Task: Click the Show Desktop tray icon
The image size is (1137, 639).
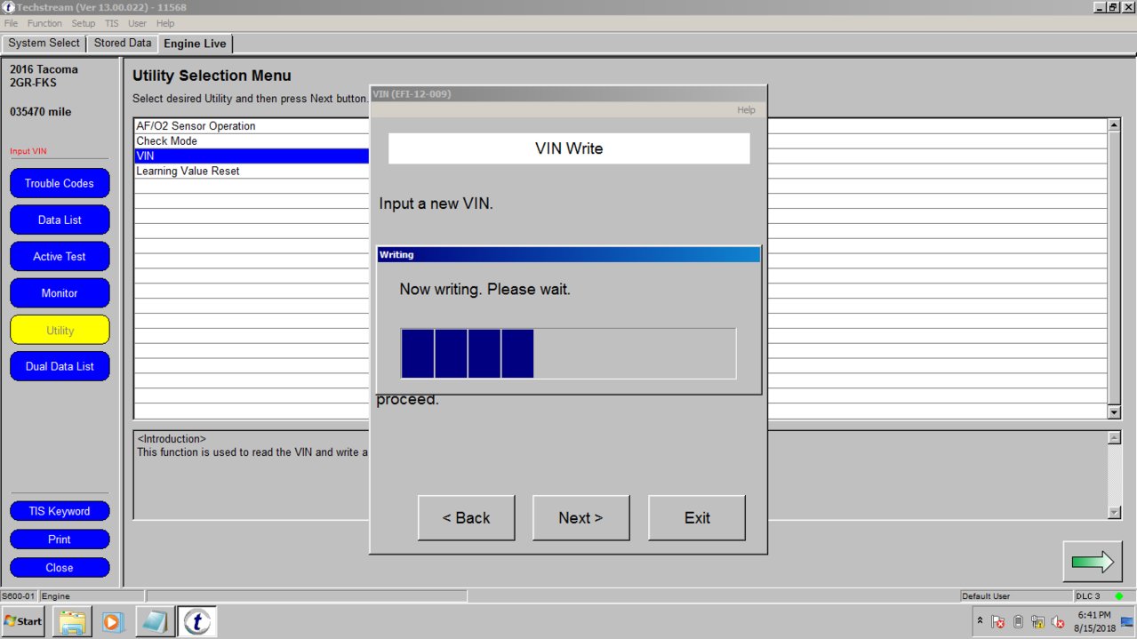Action: (1127, 621)
